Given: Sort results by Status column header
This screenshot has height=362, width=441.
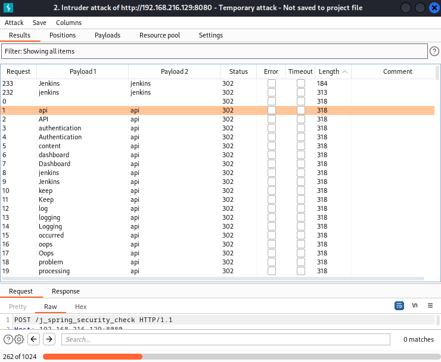Looking at the screenshot, I should click(238, 71).
